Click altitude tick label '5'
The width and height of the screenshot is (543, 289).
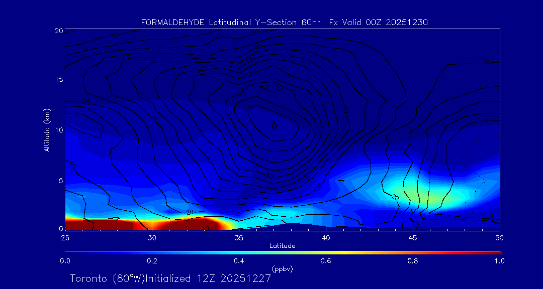point(61,180)
